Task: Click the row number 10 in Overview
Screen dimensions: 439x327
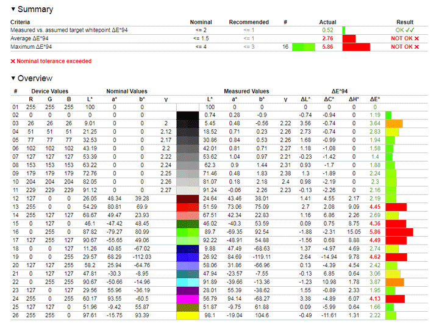Action: click(x=15, y=182)
